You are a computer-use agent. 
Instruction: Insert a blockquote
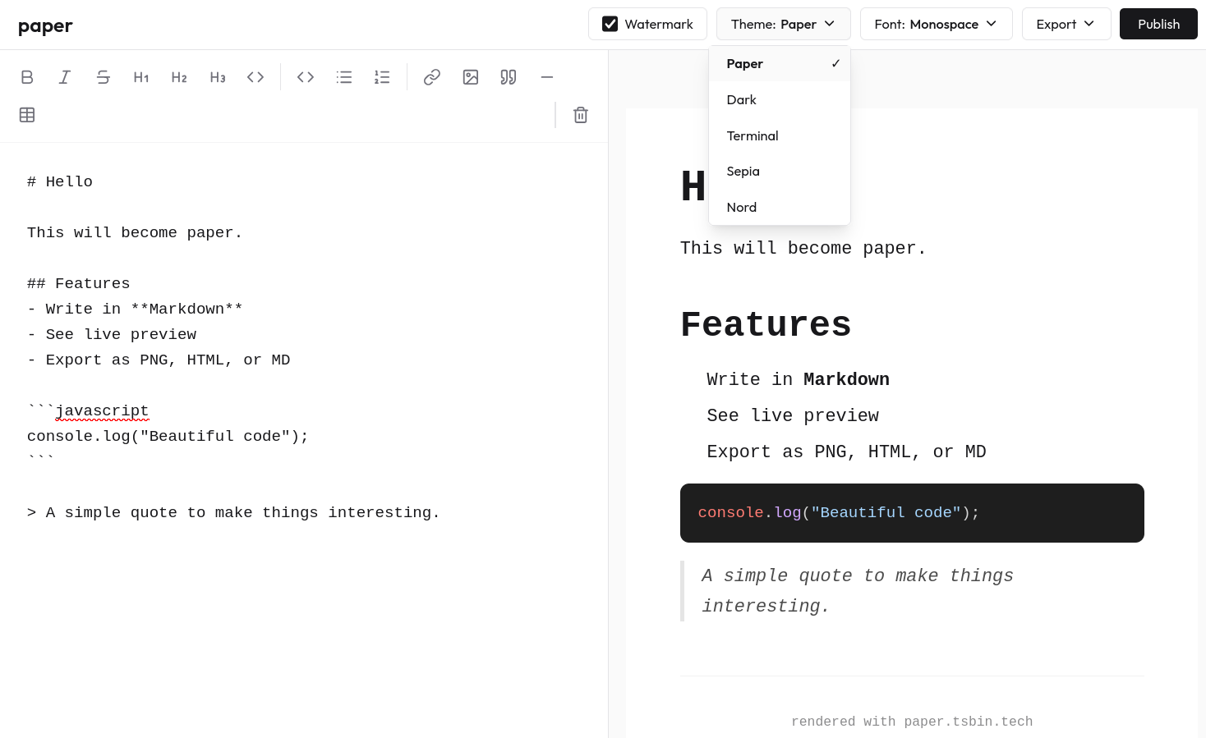click(509, 77)
